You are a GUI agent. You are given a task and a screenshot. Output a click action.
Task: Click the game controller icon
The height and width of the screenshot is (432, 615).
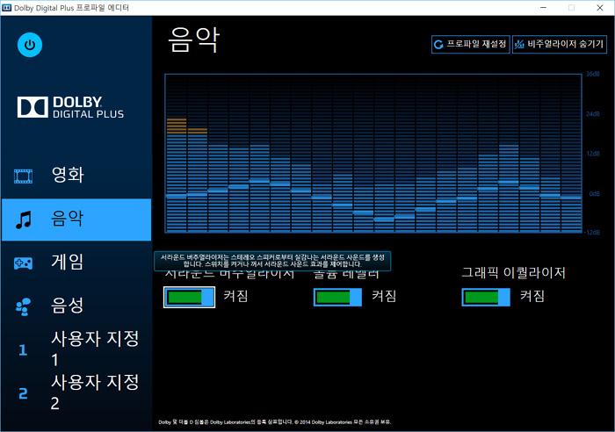(x=23, y=263)
